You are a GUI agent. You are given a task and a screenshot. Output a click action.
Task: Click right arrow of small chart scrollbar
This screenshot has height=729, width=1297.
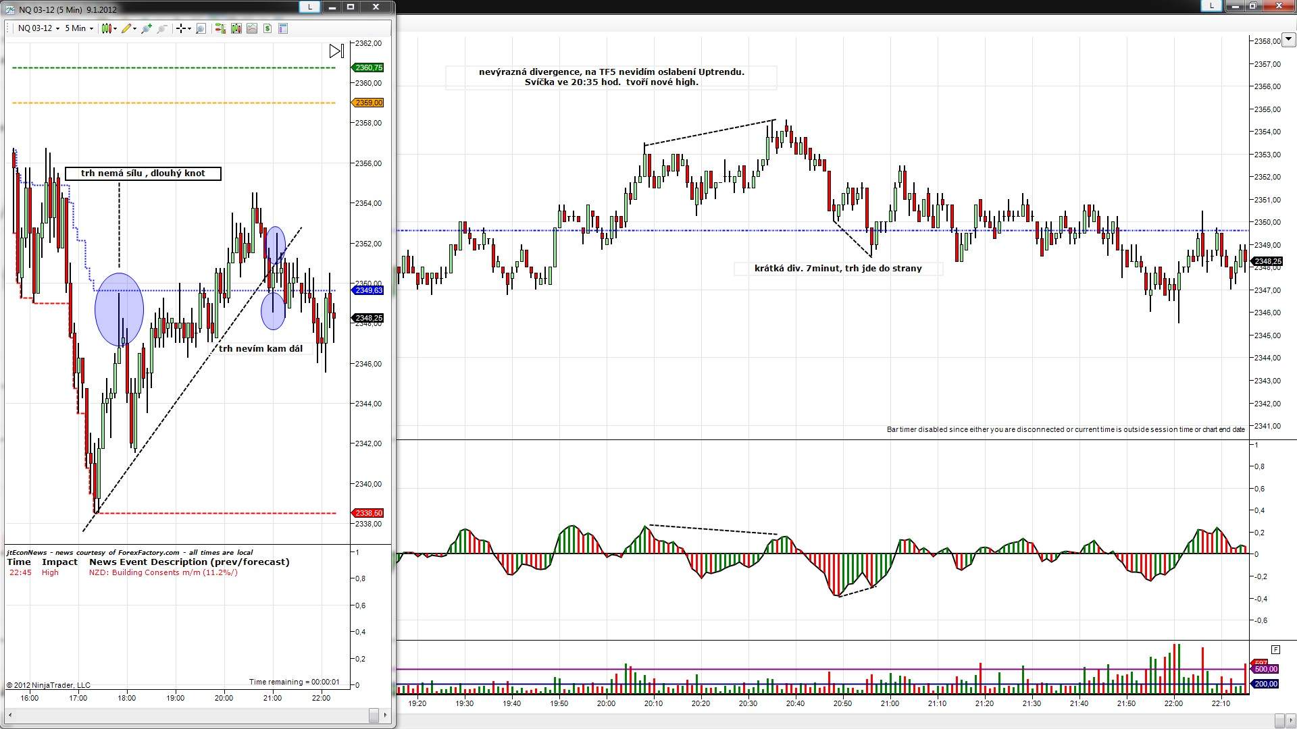[385, 715]
